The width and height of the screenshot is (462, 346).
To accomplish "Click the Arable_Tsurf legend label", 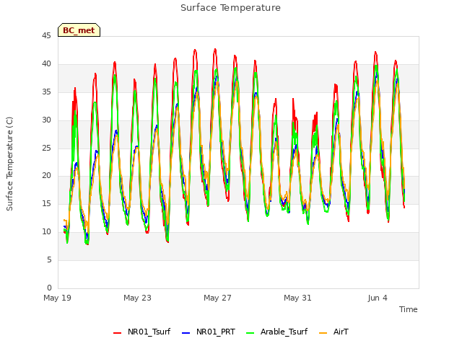I will click(284, 332).
